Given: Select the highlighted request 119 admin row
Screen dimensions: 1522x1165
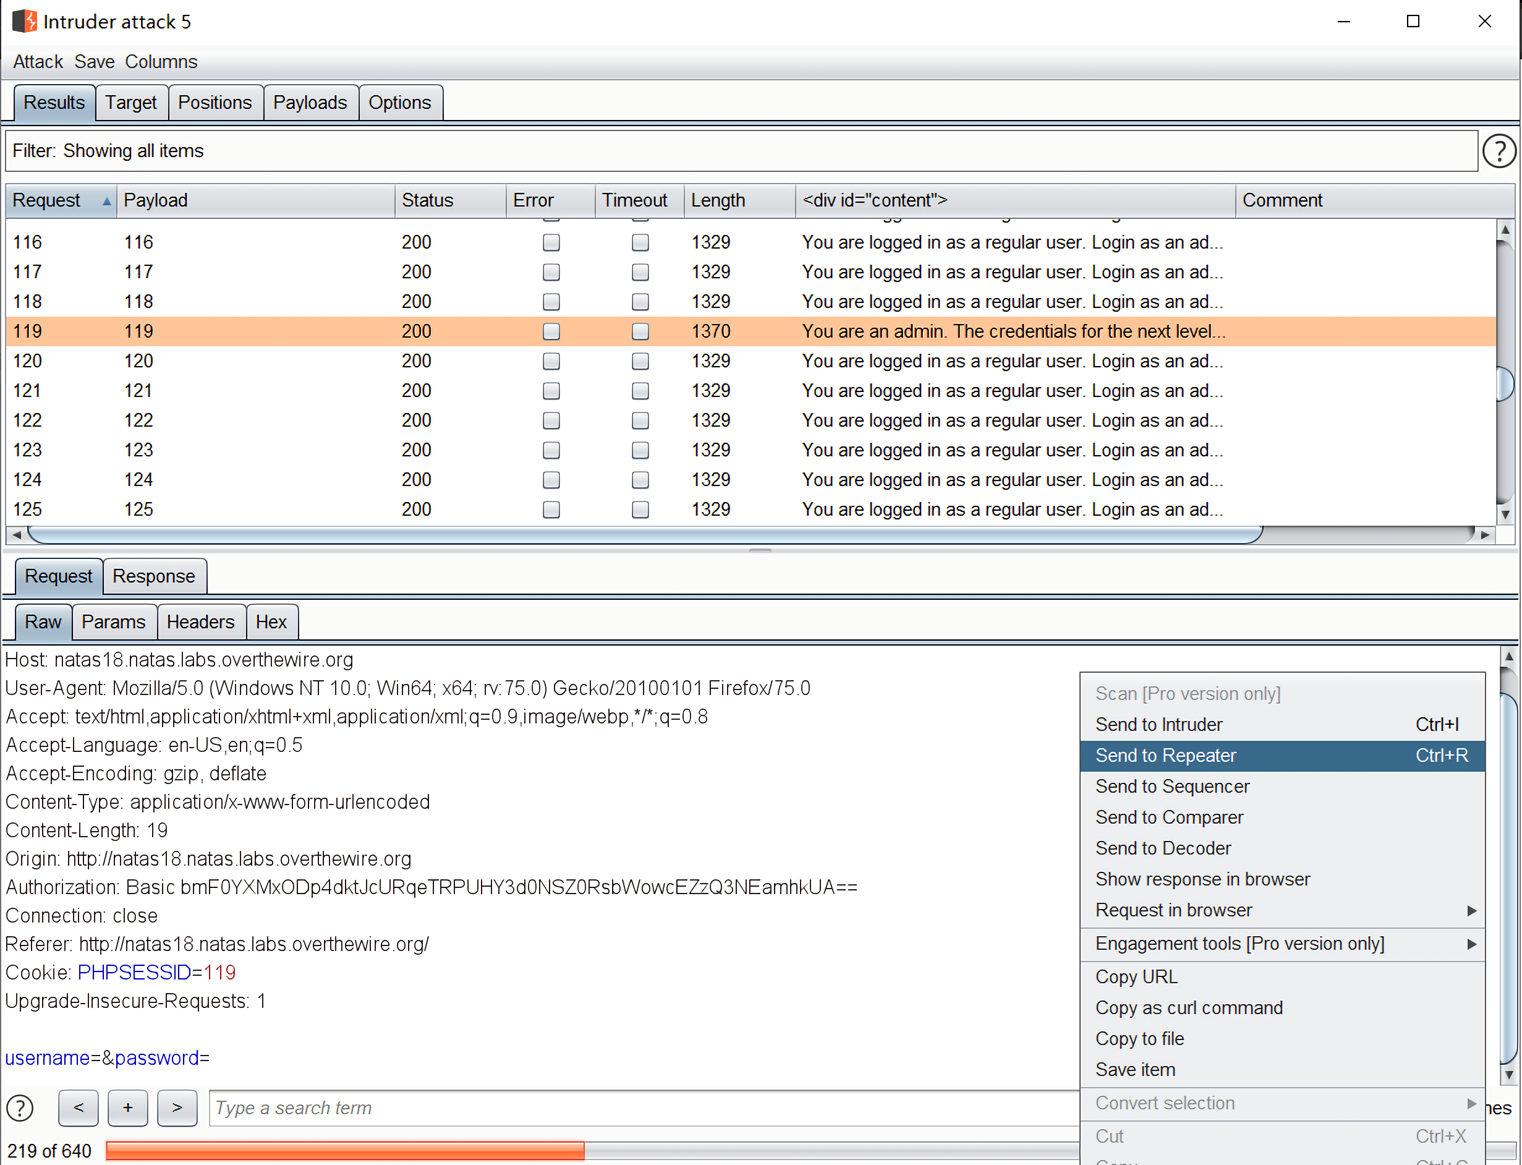Looking at the screenshot, I should tap(750, 331).
